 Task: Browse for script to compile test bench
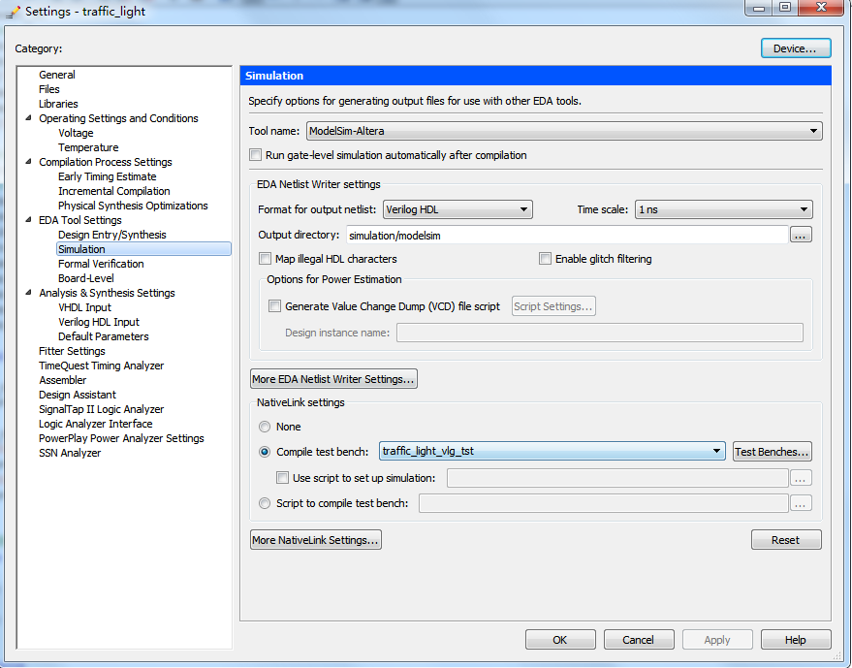[x=801, y=503]
